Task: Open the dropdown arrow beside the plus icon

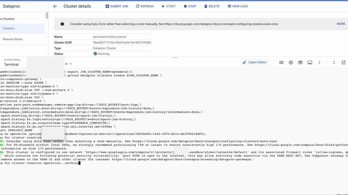Action: tap(71, 64)
